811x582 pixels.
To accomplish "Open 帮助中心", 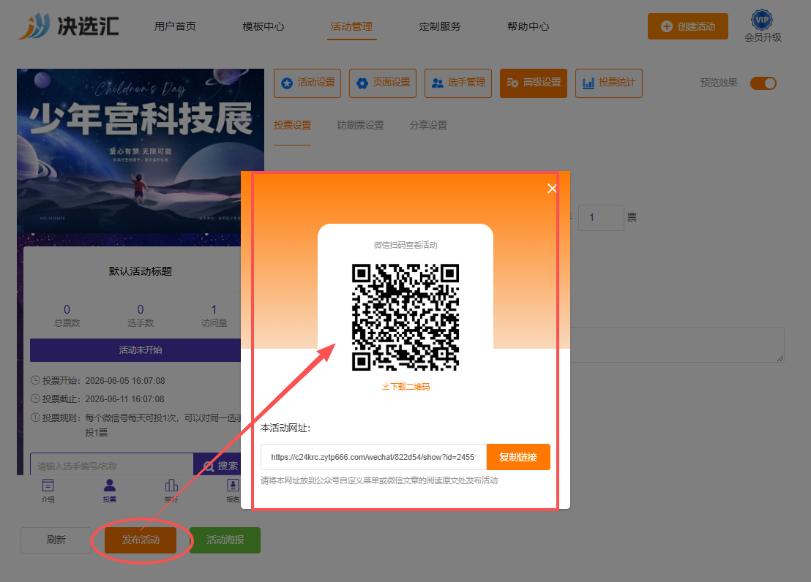I will tap(528, 26).
